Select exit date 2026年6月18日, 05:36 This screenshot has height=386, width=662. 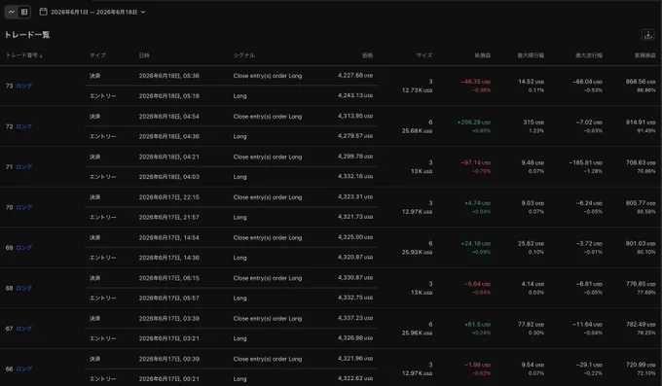168,76
